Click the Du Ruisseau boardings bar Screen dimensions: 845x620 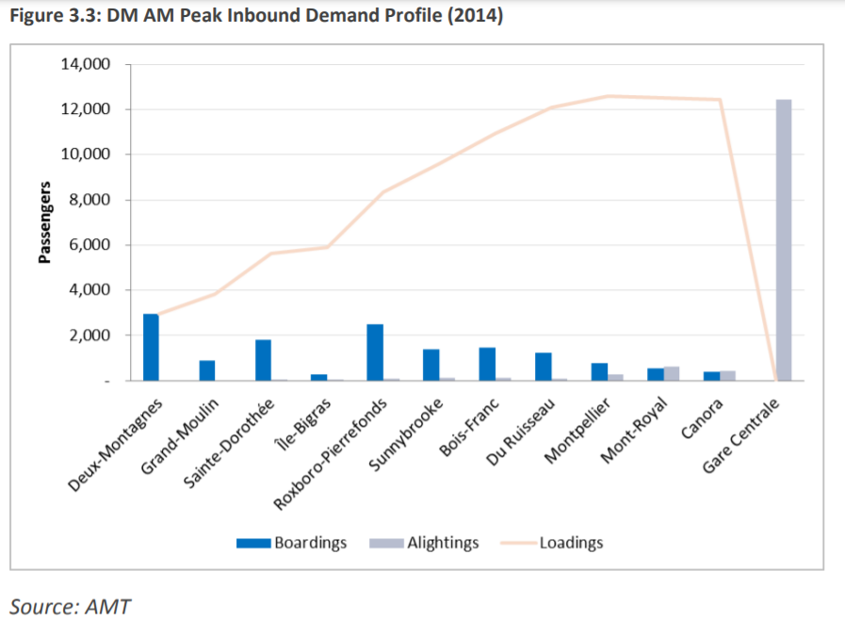click(543, 367)
